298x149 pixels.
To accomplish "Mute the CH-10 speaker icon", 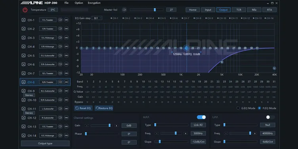I will [x=60, y=100].
